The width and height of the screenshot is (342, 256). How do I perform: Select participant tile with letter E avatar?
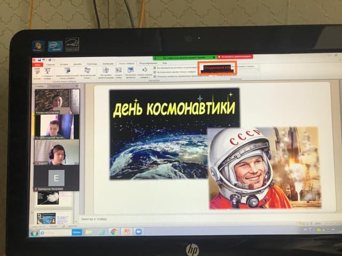pos(56,178)
